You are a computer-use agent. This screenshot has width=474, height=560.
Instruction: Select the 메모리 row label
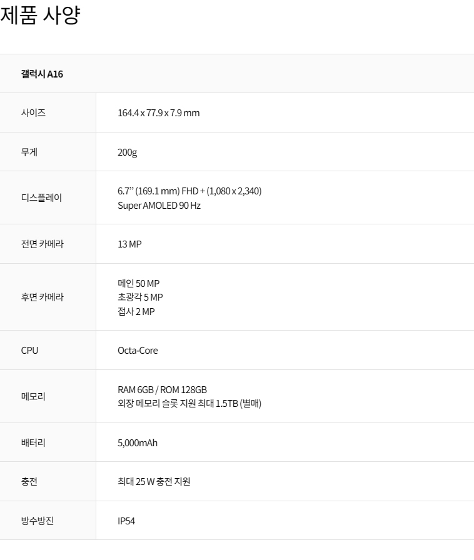tap(33, 396)
